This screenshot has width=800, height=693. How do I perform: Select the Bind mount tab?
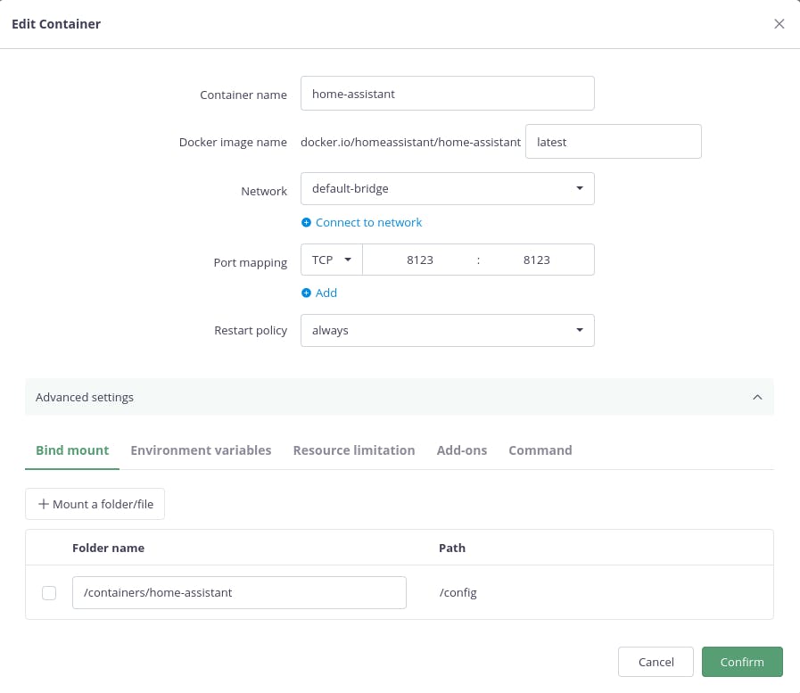72,450
